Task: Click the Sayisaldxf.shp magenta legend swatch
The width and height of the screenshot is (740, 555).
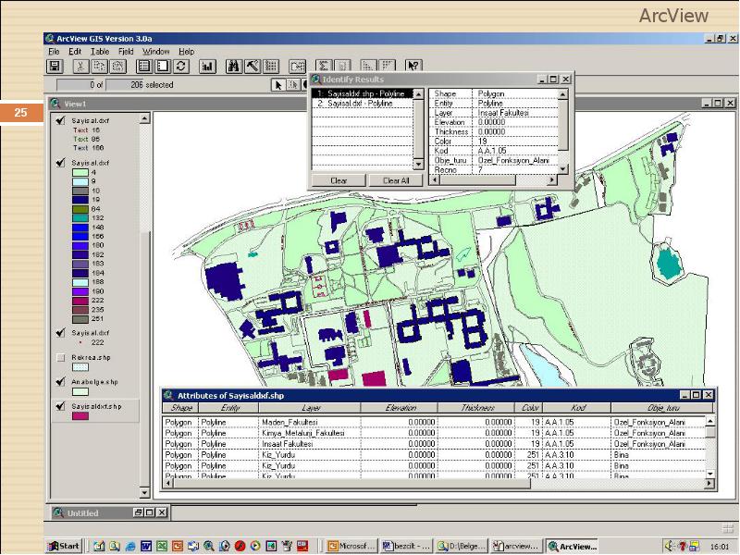Action: pyautogui.click(x=80, y=415)
